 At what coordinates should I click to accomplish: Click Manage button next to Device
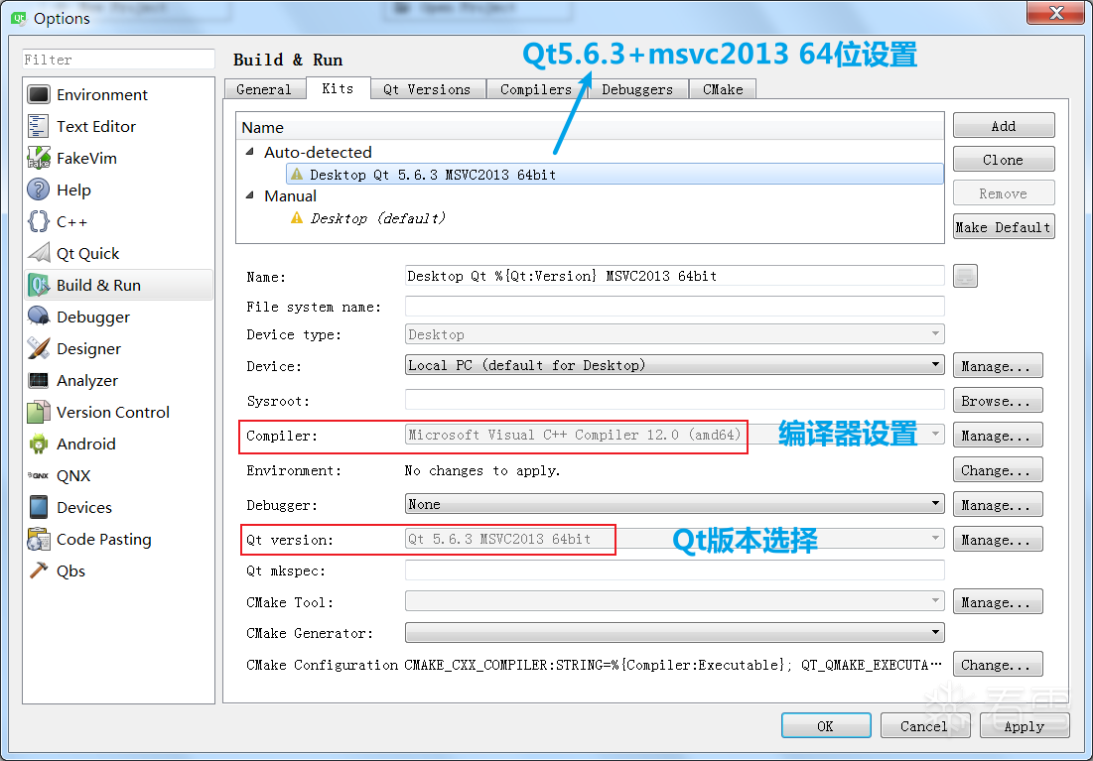(x=998, y=366)
